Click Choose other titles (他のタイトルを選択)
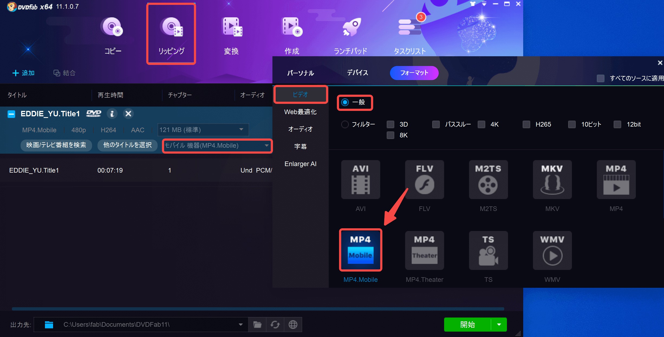664x337 pixels. 128,145
